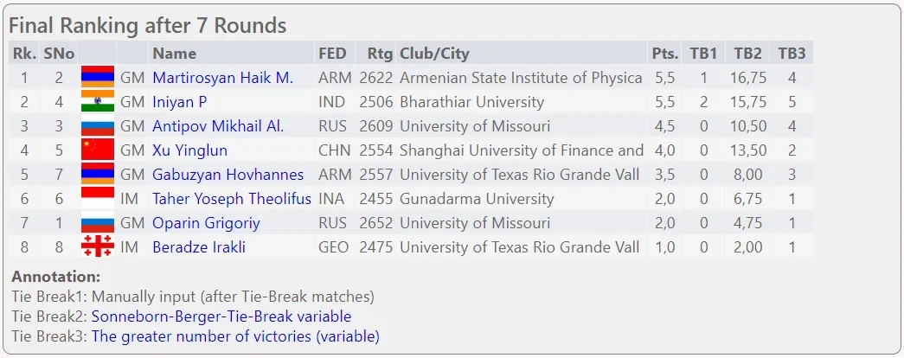Click Armenian flag beside Martirosyan Haik M.
This screenshot has width=904, height=358.
(97, 77)
